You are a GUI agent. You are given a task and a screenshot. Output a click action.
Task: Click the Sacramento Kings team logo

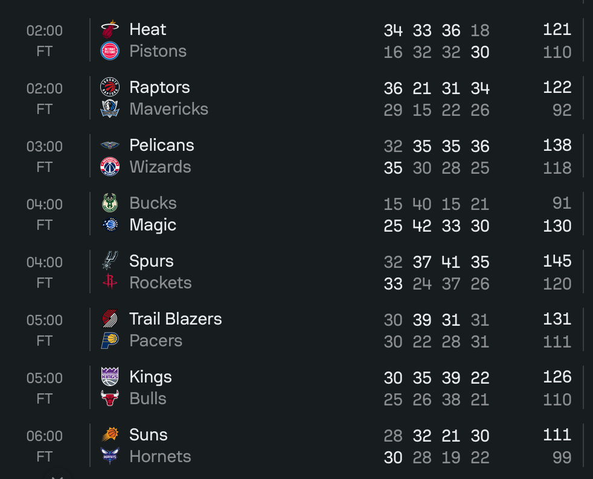click(x=110, y=377)
